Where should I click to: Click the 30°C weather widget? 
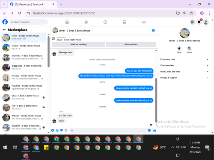coord(160,147)
